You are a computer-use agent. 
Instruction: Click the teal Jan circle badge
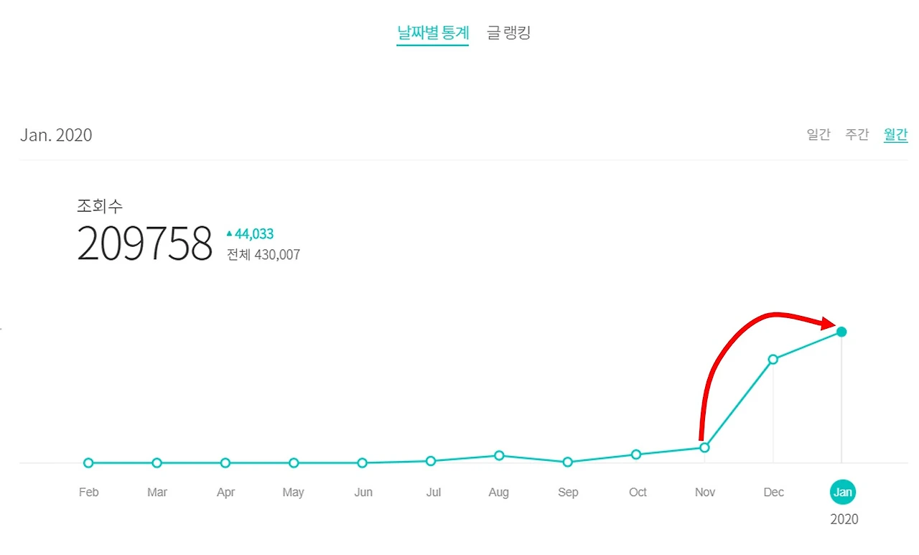coord(843,492)
